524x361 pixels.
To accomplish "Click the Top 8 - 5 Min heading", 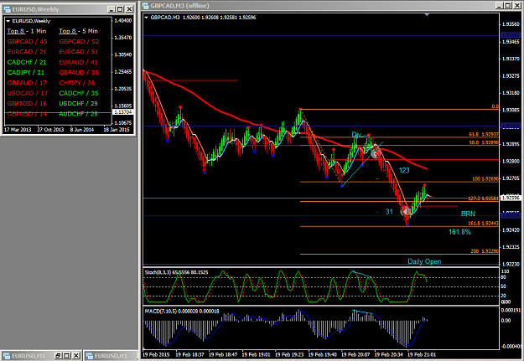I will click(79, 31).
